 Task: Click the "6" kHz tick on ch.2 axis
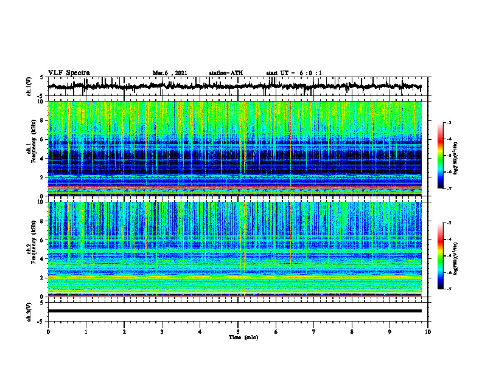click(42, 240)
